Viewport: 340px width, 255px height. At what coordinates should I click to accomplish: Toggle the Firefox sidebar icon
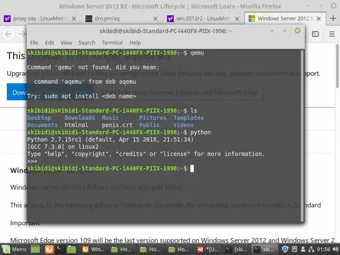coord(315,34)
